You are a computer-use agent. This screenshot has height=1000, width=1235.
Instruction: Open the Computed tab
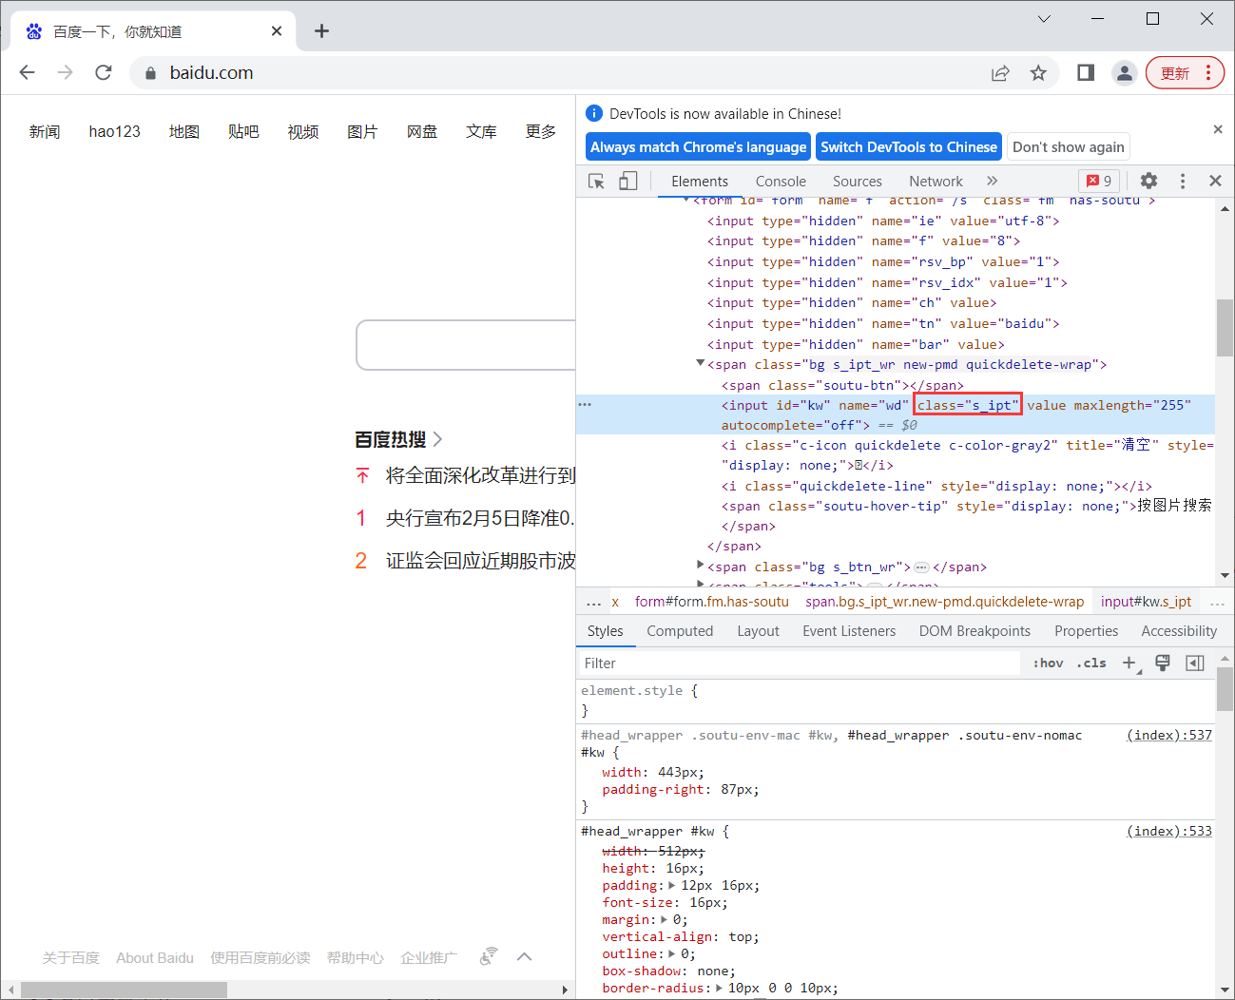(680, 630)
